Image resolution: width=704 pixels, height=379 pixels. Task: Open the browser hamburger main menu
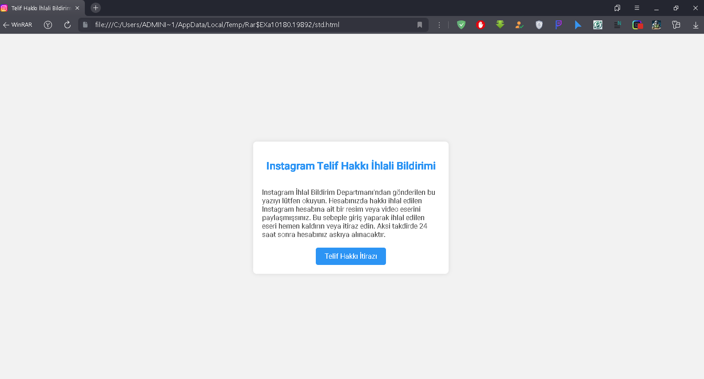(x=637, y=8)
